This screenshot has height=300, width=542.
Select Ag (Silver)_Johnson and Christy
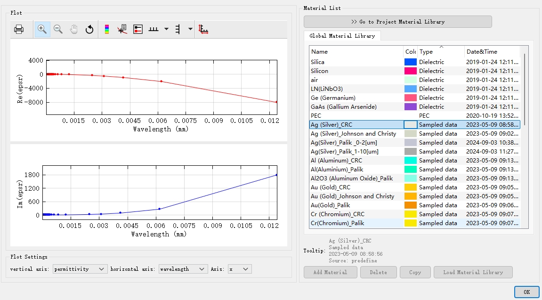414,134
